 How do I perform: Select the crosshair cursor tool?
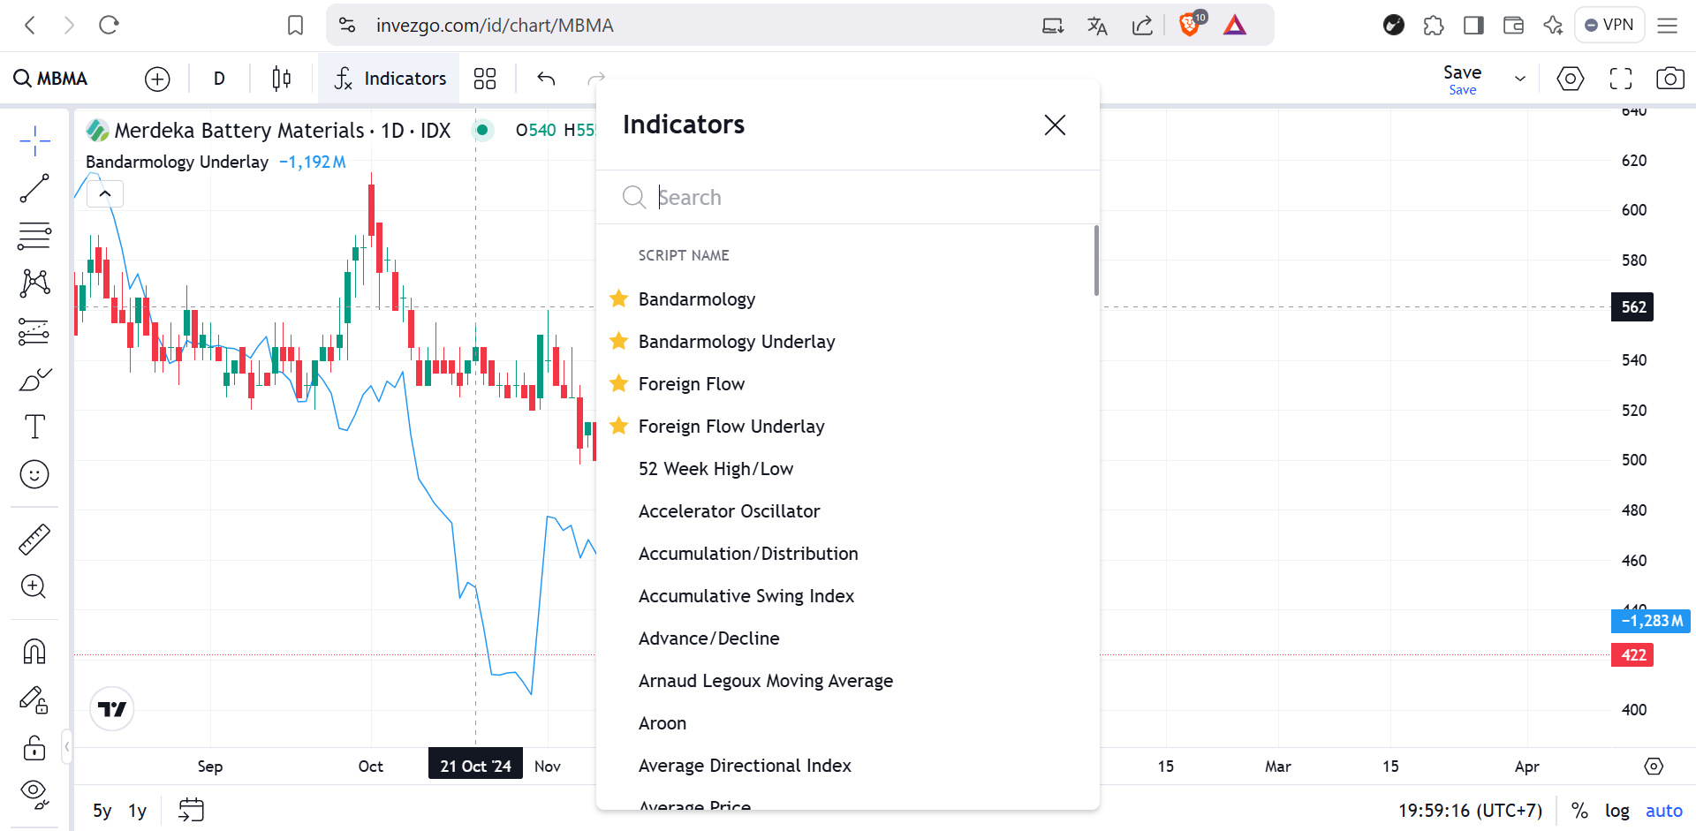point(34,140)
